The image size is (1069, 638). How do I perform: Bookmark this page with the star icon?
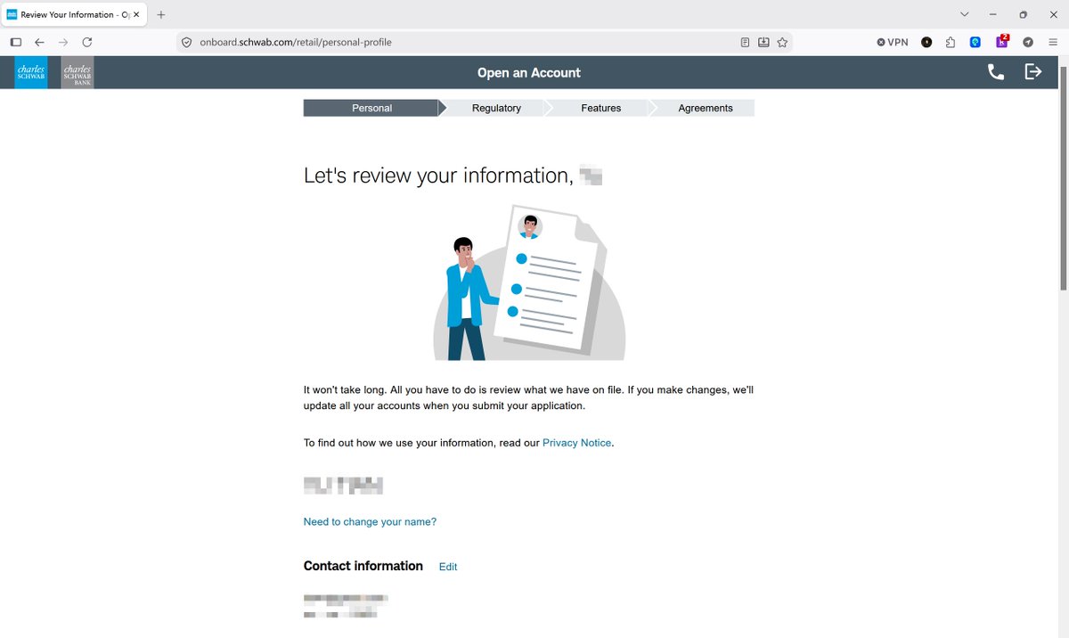coord(782,42)
